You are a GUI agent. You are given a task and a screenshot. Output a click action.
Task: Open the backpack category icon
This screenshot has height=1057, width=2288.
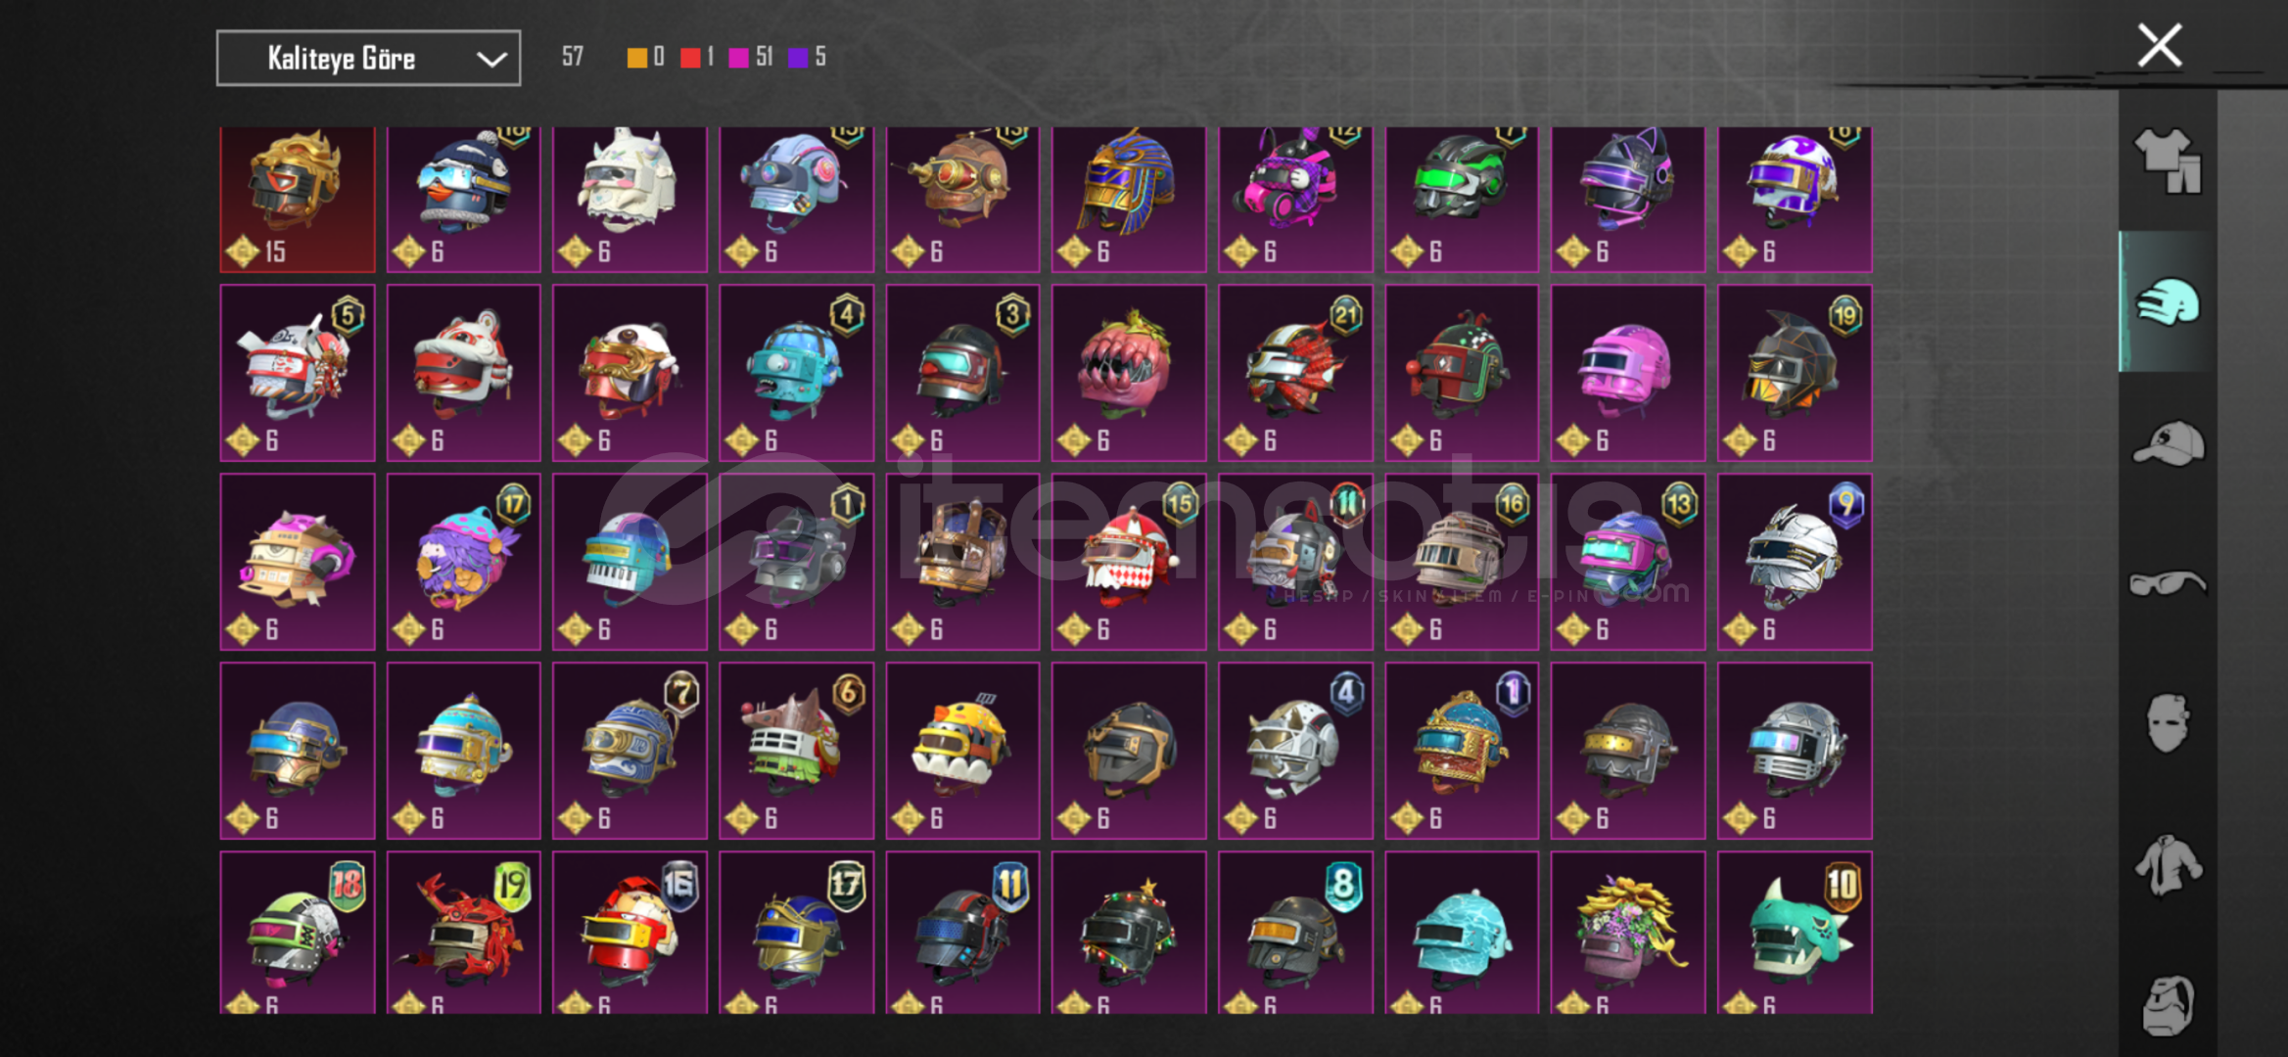[2168, 1004]
